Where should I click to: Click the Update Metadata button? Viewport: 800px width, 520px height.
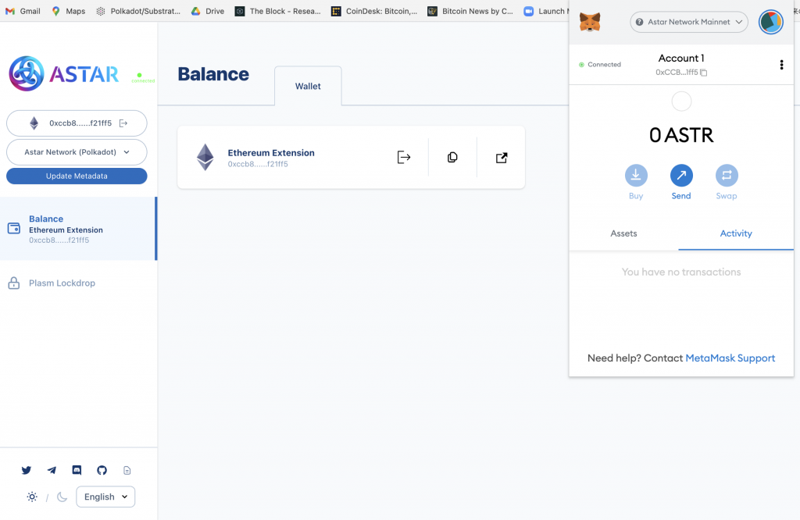[x=77, y=176]
